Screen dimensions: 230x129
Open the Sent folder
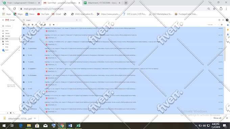tap(7, 39)
